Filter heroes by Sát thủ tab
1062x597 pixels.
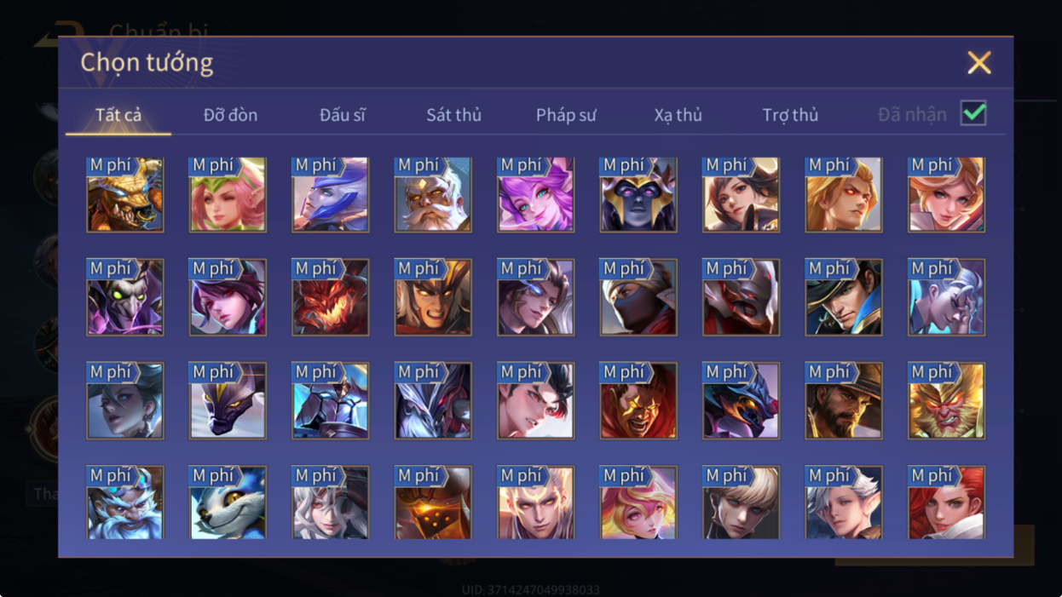pyautogui.click(x=454, y=115)
